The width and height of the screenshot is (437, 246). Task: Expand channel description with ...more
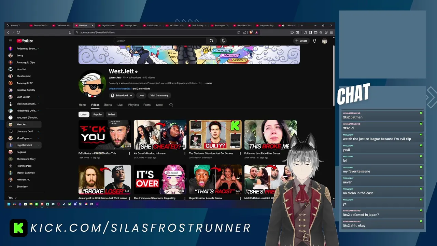pyautogui.click(x=209, y=83)
